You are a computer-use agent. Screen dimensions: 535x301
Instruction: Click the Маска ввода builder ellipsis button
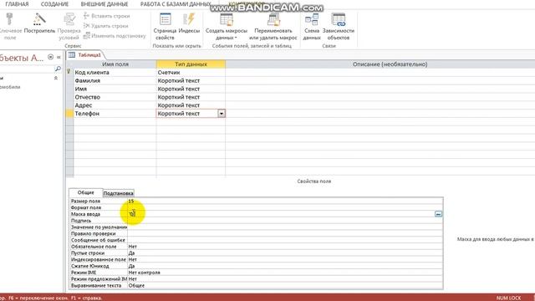(438, 214)
